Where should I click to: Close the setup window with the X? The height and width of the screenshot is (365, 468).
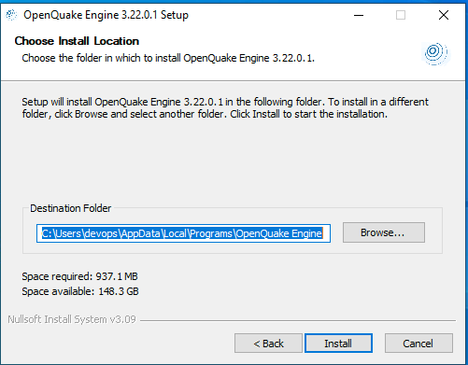444,15
